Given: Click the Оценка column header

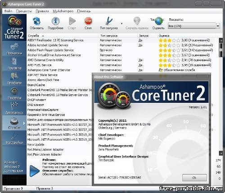Looking at the screenshot, I should [x=164, y=36].
